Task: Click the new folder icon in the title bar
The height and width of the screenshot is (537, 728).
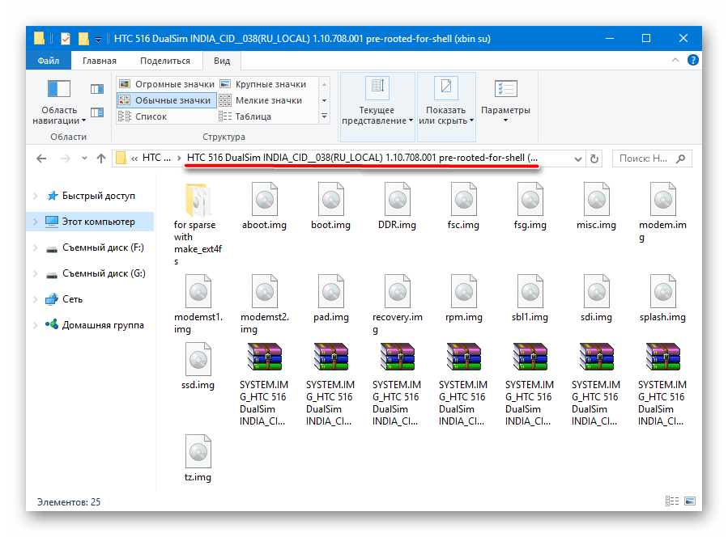Action: click(83, 39)
